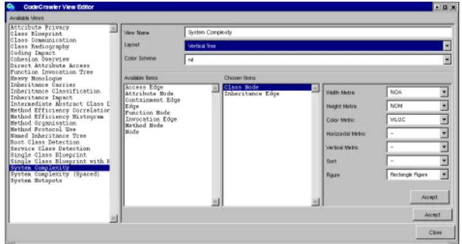
Task: Select Node item in Available Items
Action: coord(132,132)
